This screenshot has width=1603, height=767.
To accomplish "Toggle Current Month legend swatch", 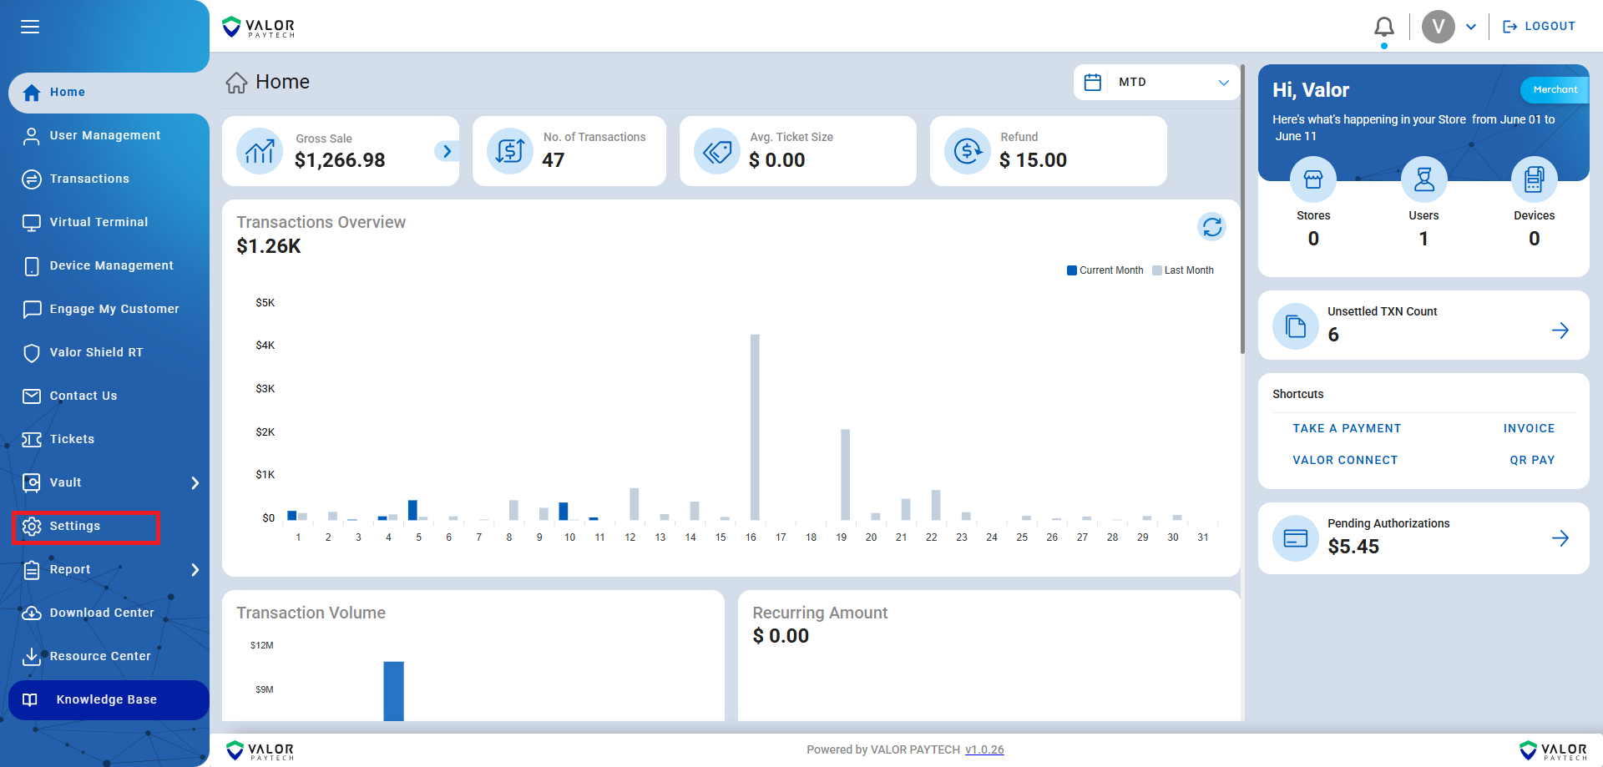I will click(x=1072, y=270).
